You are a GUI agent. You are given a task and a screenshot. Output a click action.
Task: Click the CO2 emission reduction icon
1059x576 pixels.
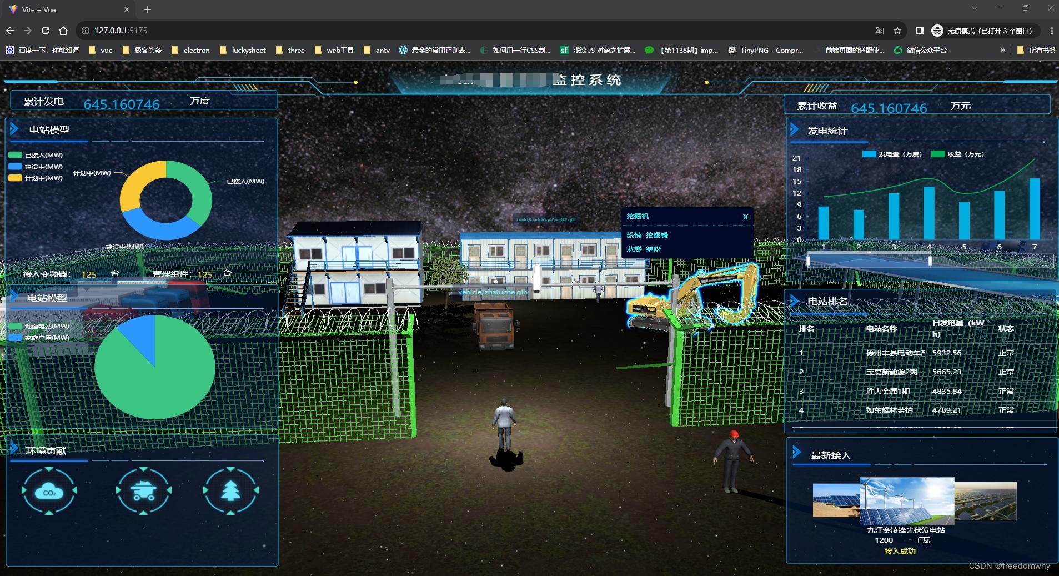pyautogui.click(x=49, y=491)
